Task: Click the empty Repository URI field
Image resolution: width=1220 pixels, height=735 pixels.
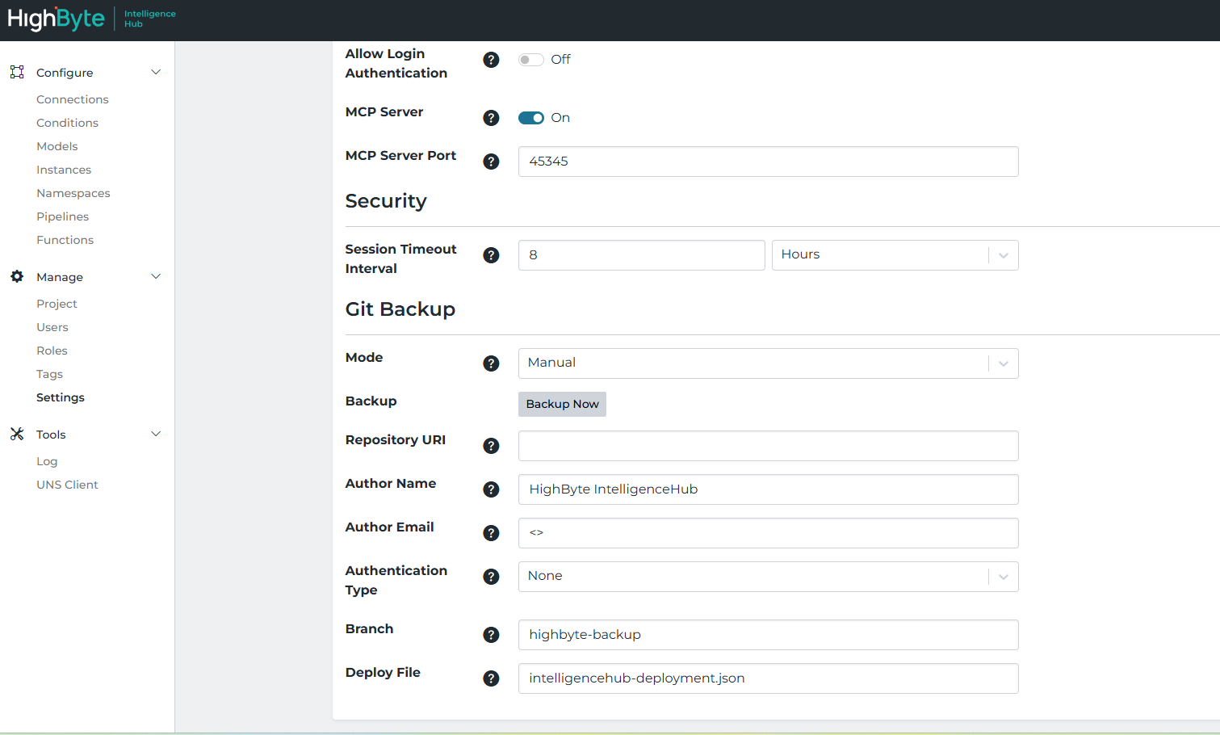Action: pos(768,446)
